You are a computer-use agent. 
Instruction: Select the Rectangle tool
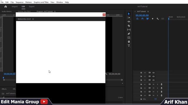point(129,38)
